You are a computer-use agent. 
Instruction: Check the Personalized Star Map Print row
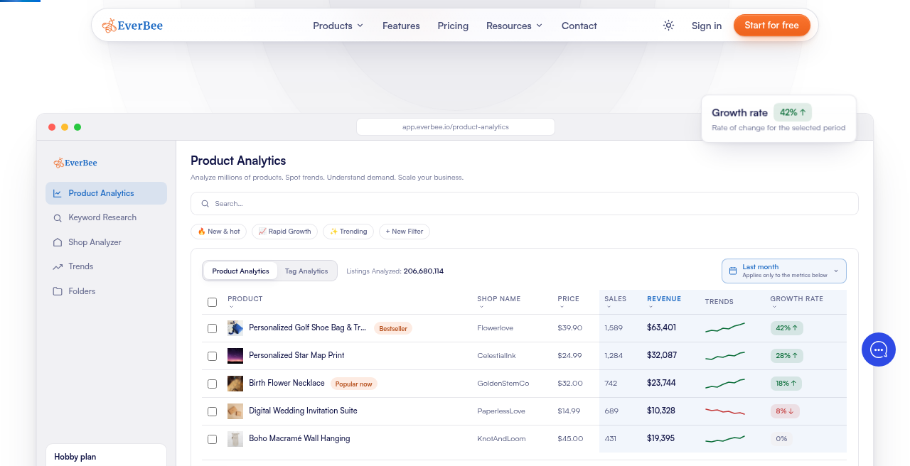212,357
